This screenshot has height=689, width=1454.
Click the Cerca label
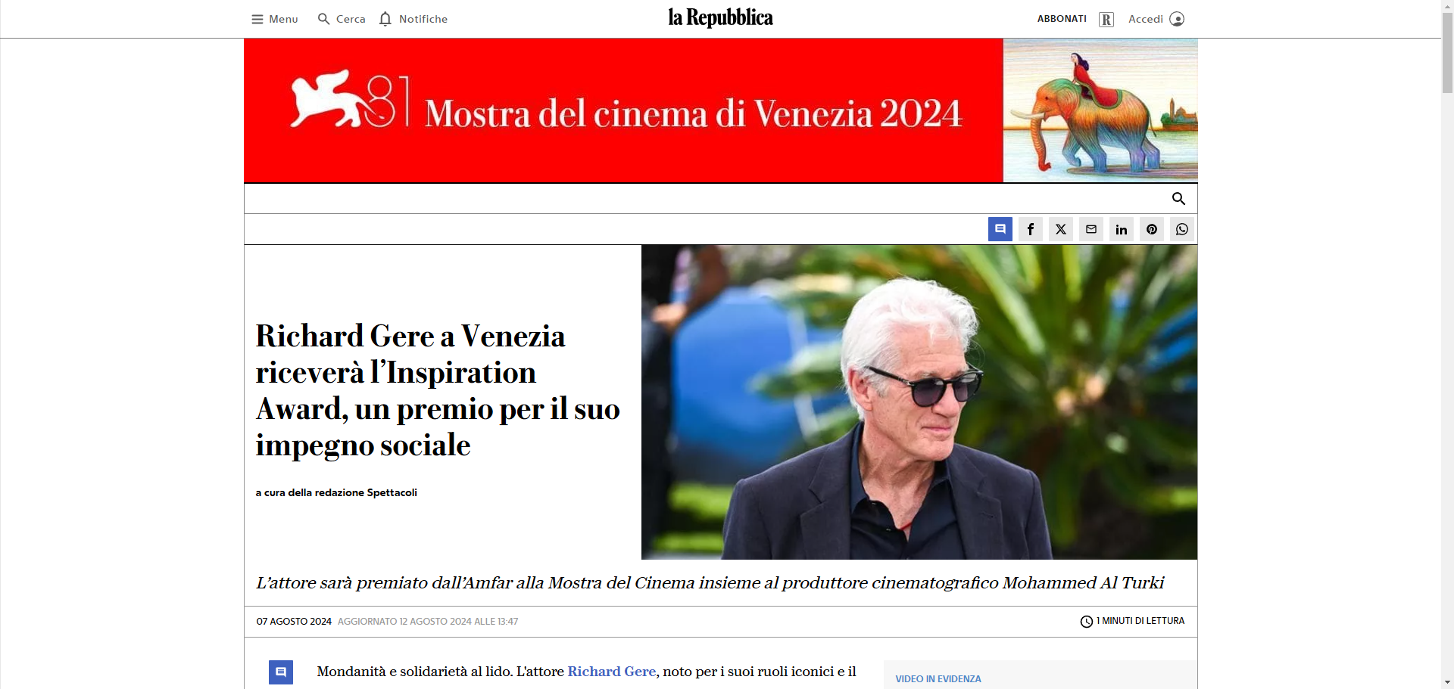(351, 19)
